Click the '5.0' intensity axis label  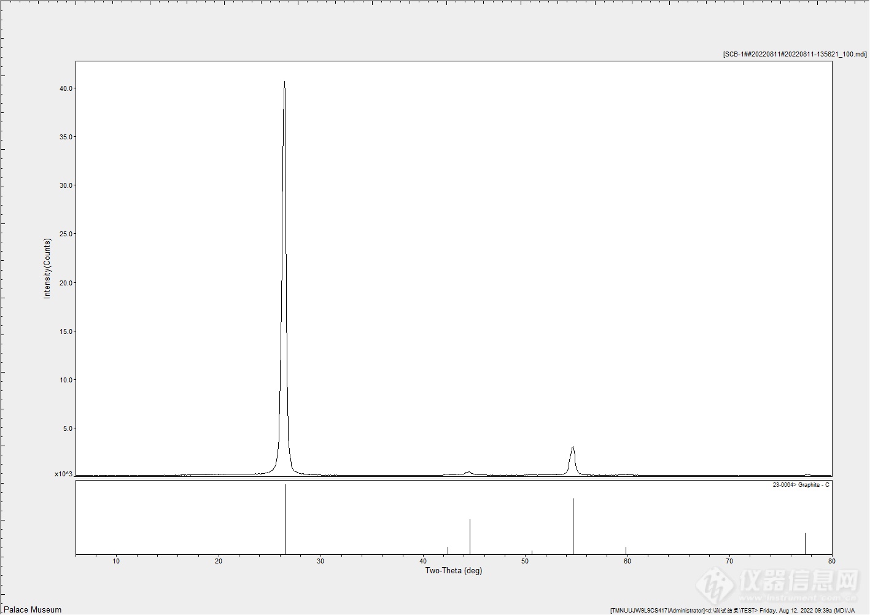(x=68, y=428)
